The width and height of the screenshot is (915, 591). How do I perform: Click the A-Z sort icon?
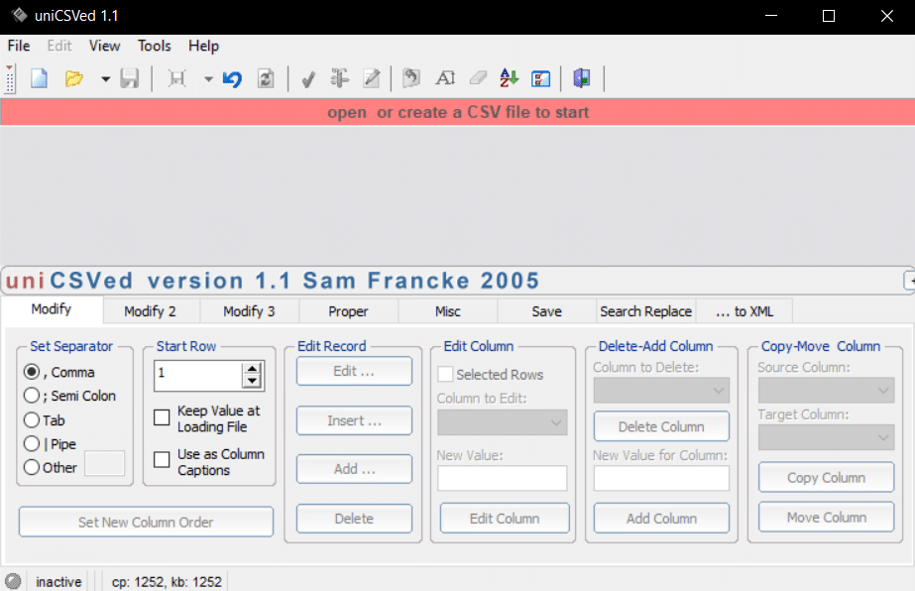coord(509,78)
